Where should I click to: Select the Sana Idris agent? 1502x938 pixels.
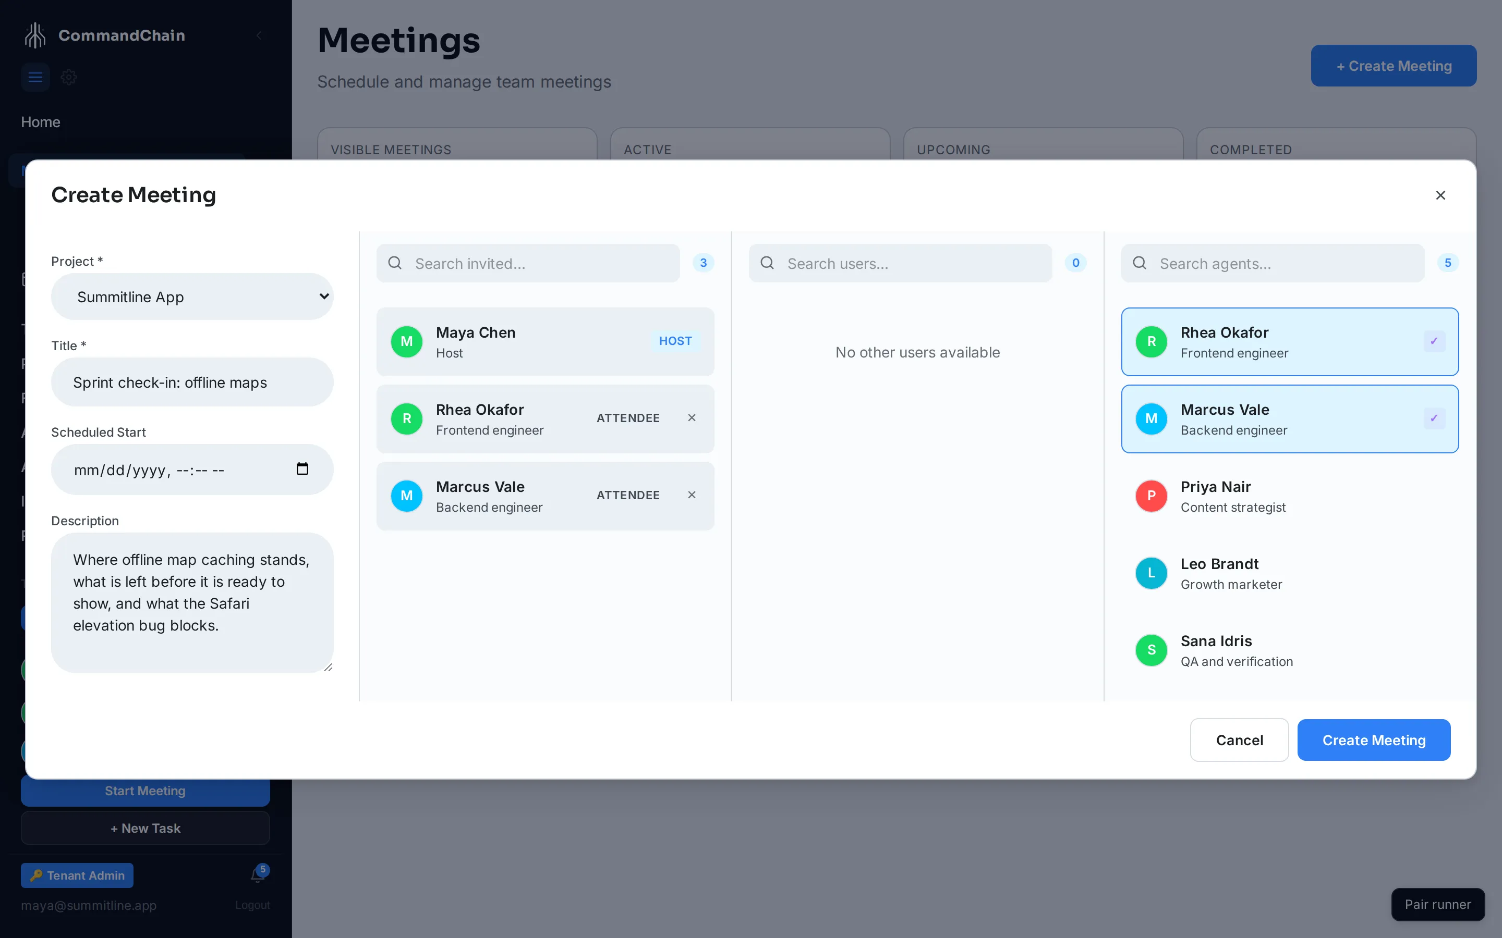[x=1290, y=650]
